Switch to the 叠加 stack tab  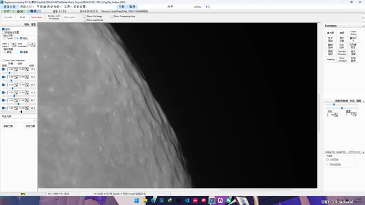(x=20, y=11)
